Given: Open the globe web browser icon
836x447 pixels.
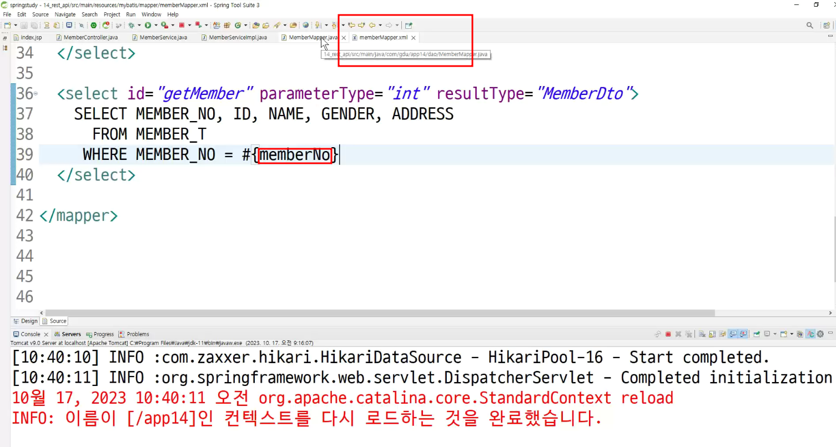Looking at the screenshot, I should (x=306, y=25).
